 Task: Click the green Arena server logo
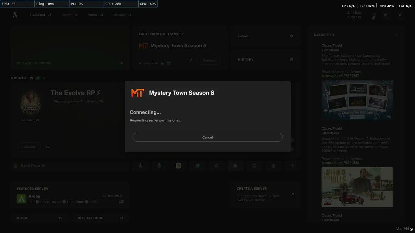coord(21,198)
